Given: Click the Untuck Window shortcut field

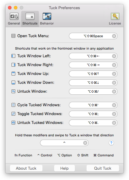Looking at the screenshot, I should pyautogui.click(x=93, y=91).
